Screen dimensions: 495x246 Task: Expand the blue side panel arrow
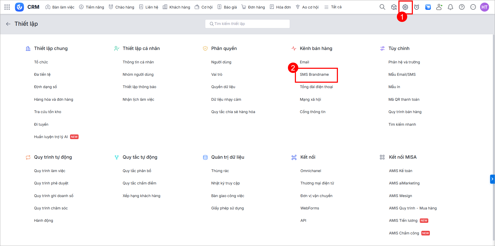tap(492, 179)
